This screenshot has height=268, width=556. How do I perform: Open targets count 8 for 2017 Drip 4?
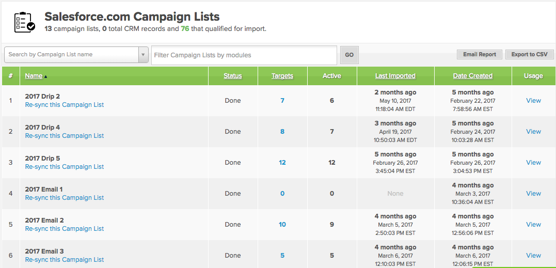[282, 132]
